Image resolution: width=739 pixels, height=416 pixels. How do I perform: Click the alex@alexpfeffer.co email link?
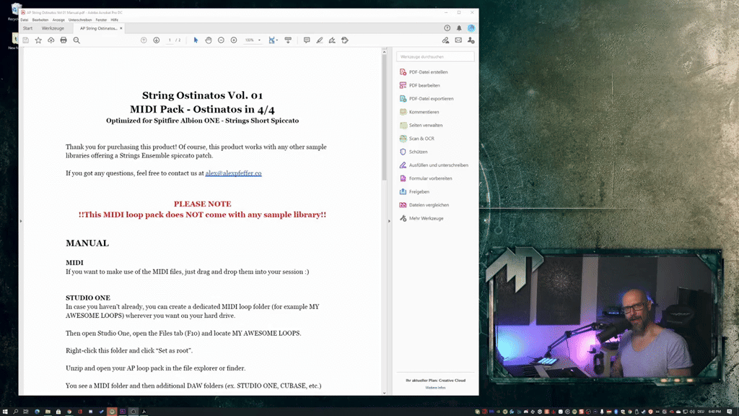pos(233,173)
